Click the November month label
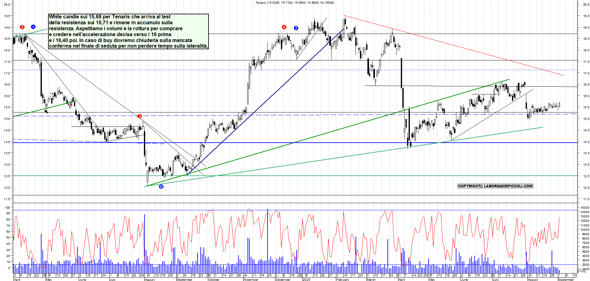Viewport: 590px width, 281px height. 251,279
